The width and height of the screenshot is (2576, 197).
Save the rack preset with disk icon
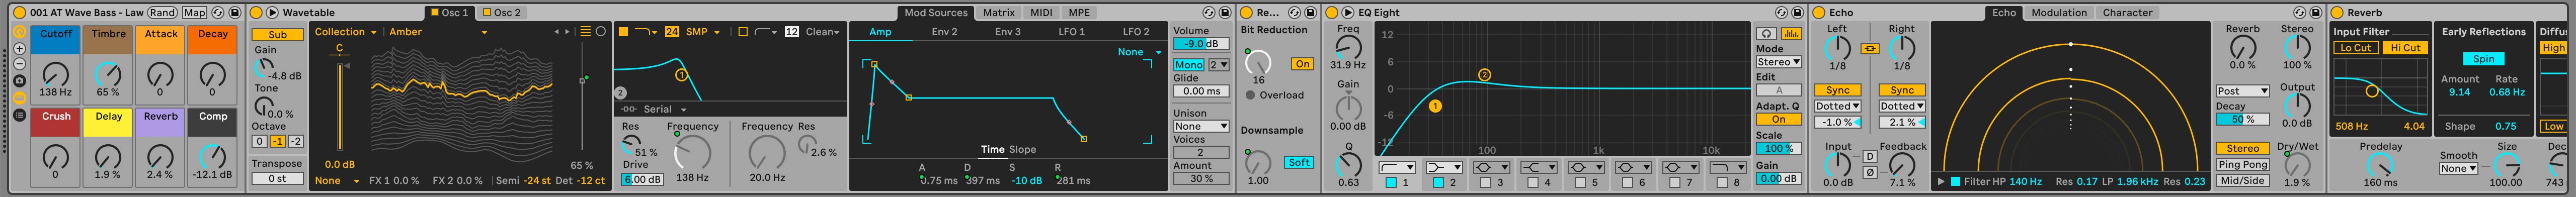(235, 12)
